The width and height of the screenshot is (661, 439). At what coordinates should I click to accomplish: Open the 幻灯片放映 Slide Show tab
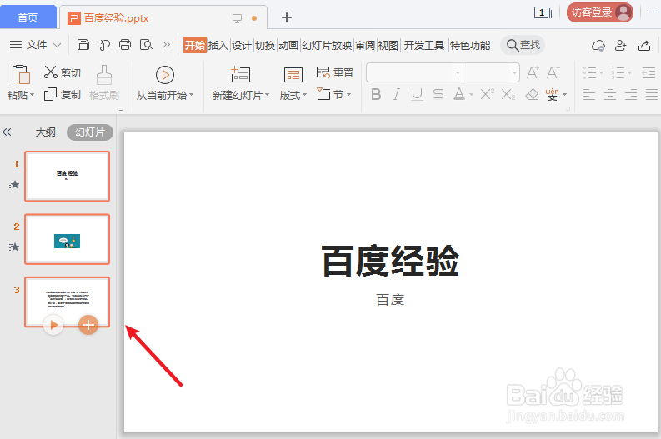(327, 45)
